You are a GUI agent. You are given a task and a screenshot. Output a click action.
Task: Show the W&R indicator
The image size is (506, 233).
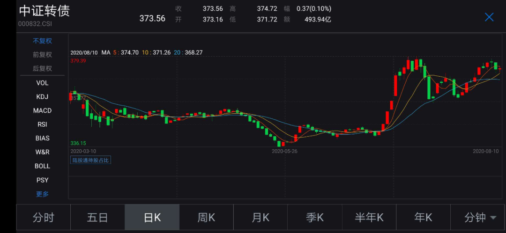click(x=42, y=152)
